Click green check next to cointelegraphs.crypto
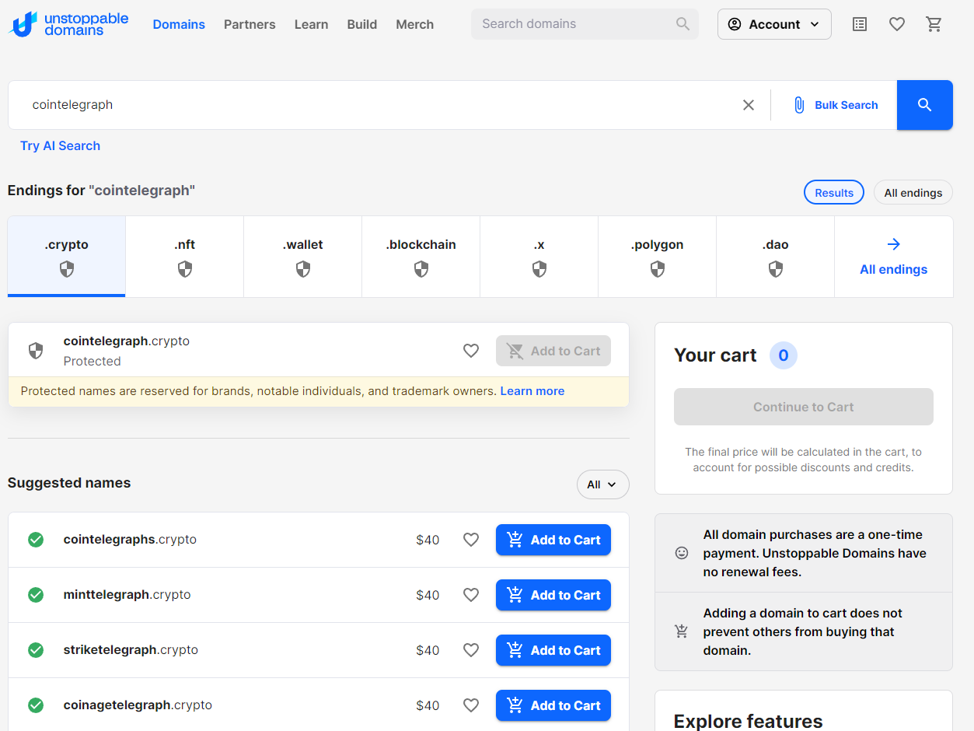974x731 pixels. (x=36, y=540)
